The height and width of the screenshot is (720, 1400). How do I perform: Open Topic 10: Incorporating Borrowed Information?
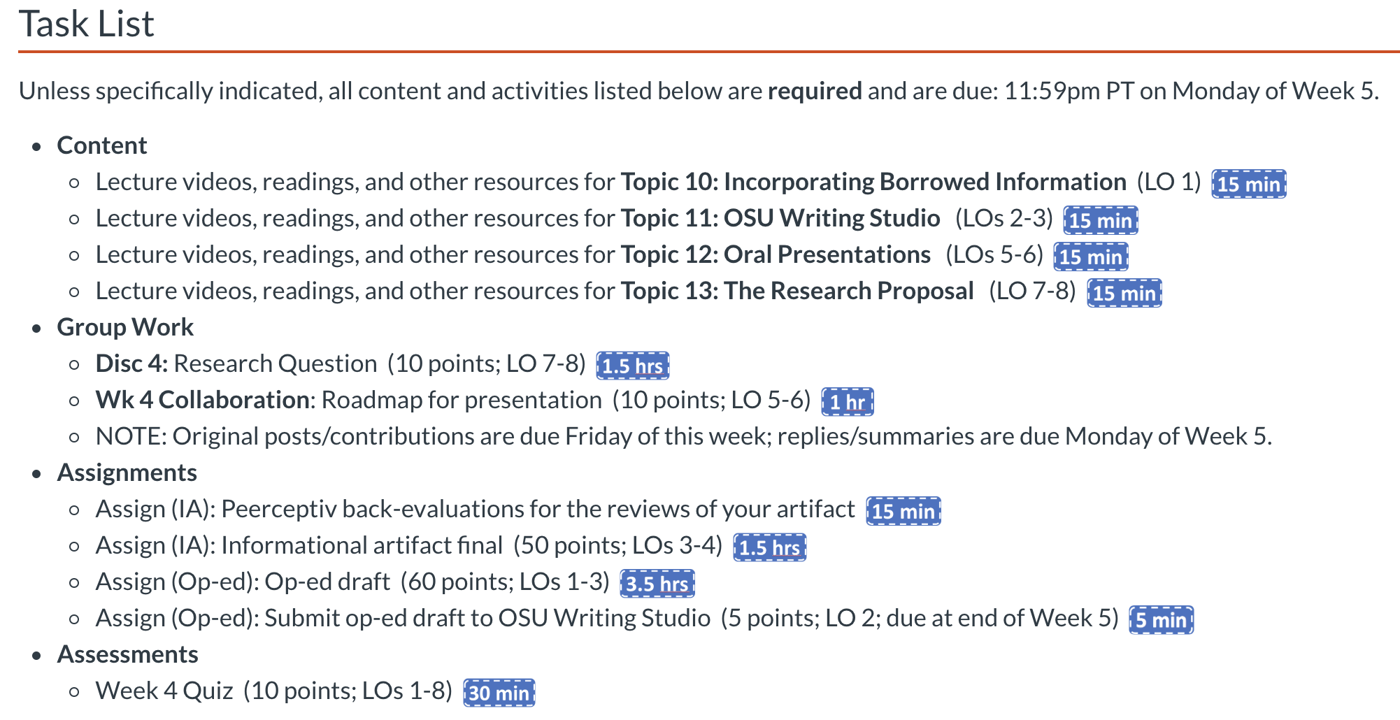point(873,182)
